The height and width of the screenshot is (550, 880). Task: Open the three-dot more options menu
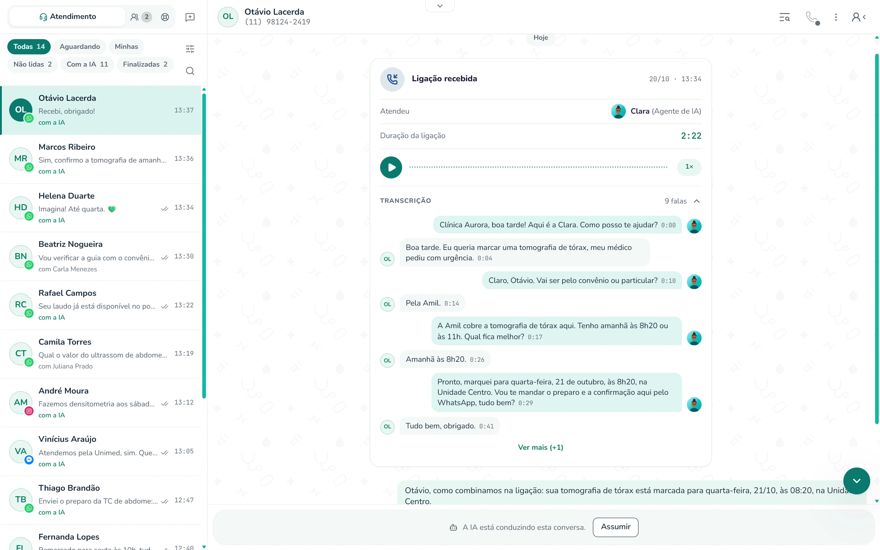[x=836, y=17]
